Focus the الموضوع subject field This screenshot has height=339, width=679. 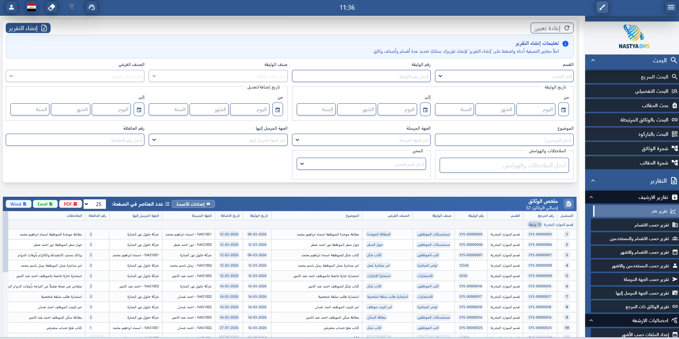click(504, 140)
